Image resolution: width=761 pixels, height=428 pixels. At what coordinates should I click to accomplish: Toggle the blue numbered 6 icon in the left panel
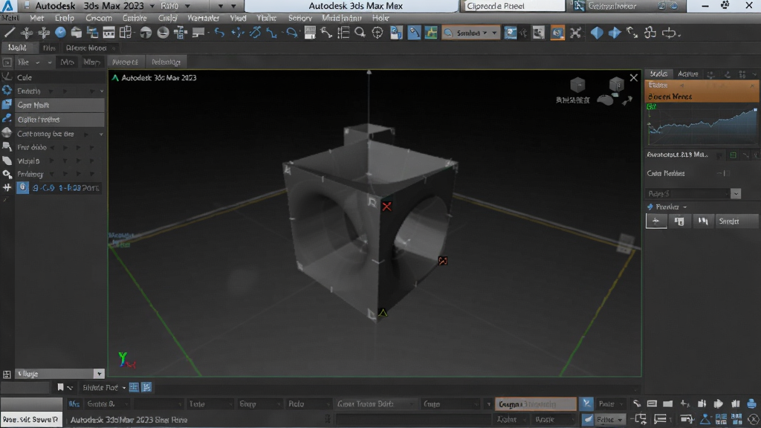click(22, 187)
